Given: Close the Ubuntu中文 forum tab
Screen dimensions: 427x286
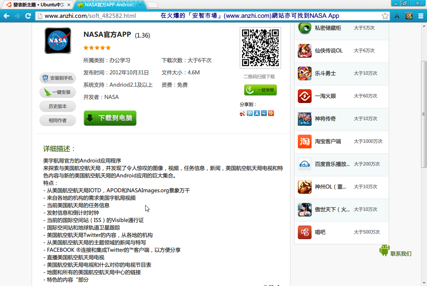Looking at the screenshot, I should point(69,5).
